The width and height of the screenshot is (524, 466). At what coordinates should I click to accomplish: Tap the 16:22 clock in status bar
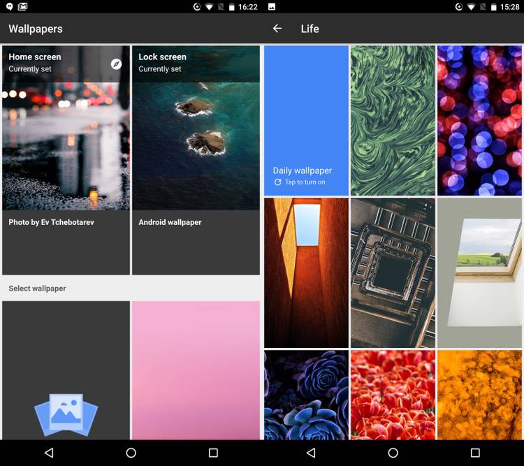point(247,7)
